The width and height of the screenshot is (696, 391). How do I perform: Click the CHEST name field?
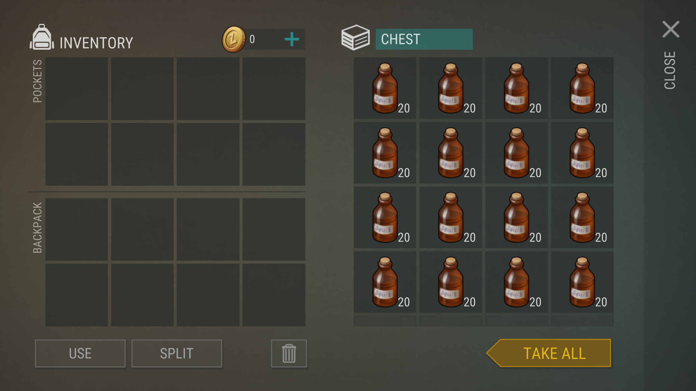[424, 39]
